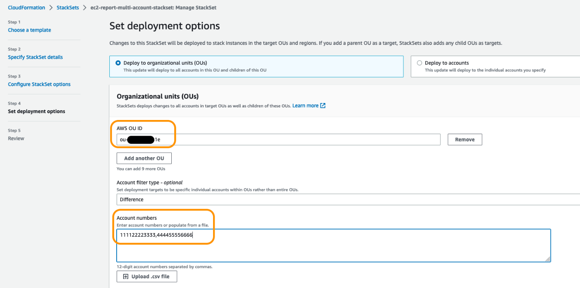Click Remove next to the OU ID
The height and width of the screenshot is (288, 580).
click(x=465, y=139)
